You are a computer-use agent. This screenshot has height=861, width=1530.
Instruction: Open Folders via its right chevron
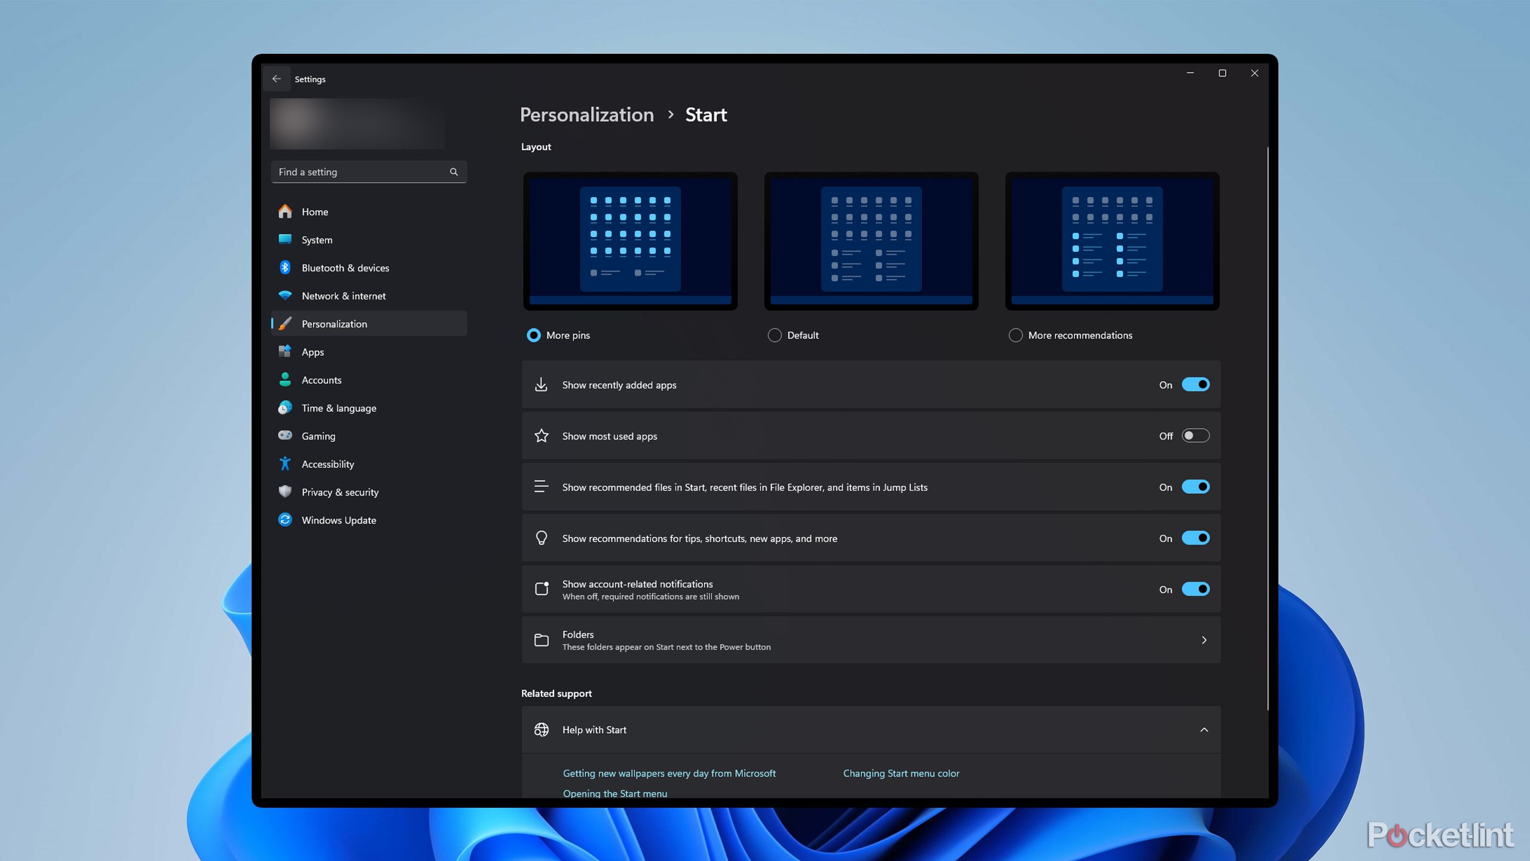(1204, 640)
